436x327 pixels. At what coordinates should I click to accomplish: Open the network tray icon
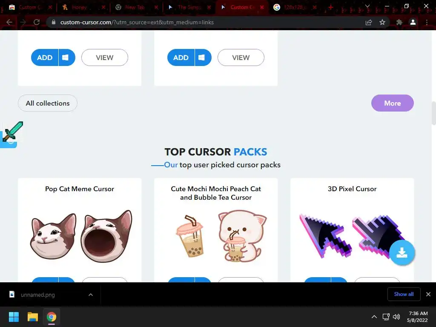pos(386,317)
